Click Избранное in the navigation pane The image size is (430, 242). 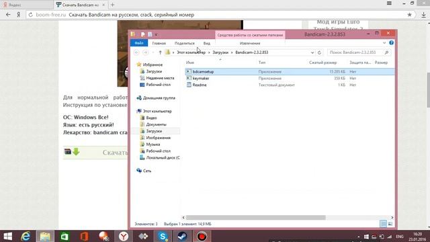pos(153,65)
